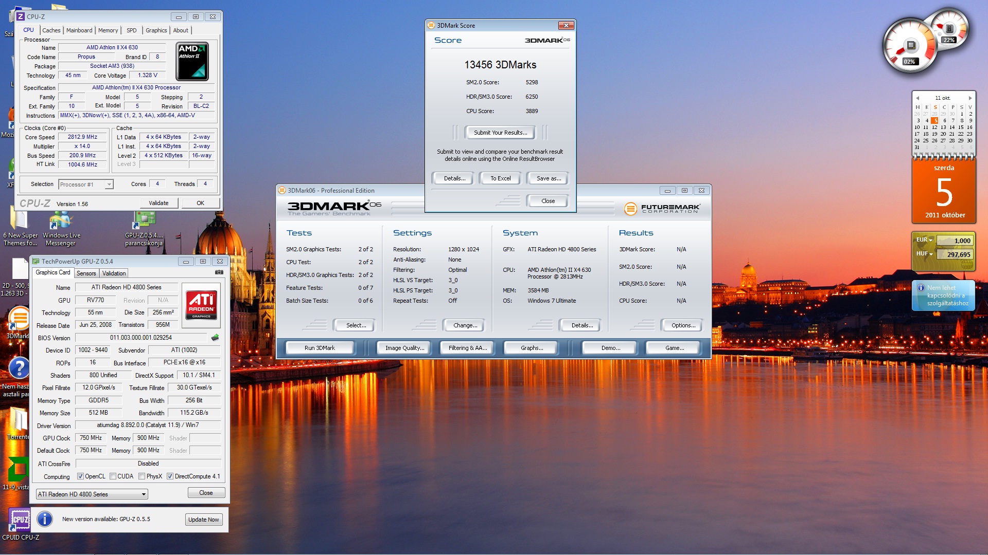
Task: Switch to the Sensors tab in GPU-Z
Action: [86, 273]
